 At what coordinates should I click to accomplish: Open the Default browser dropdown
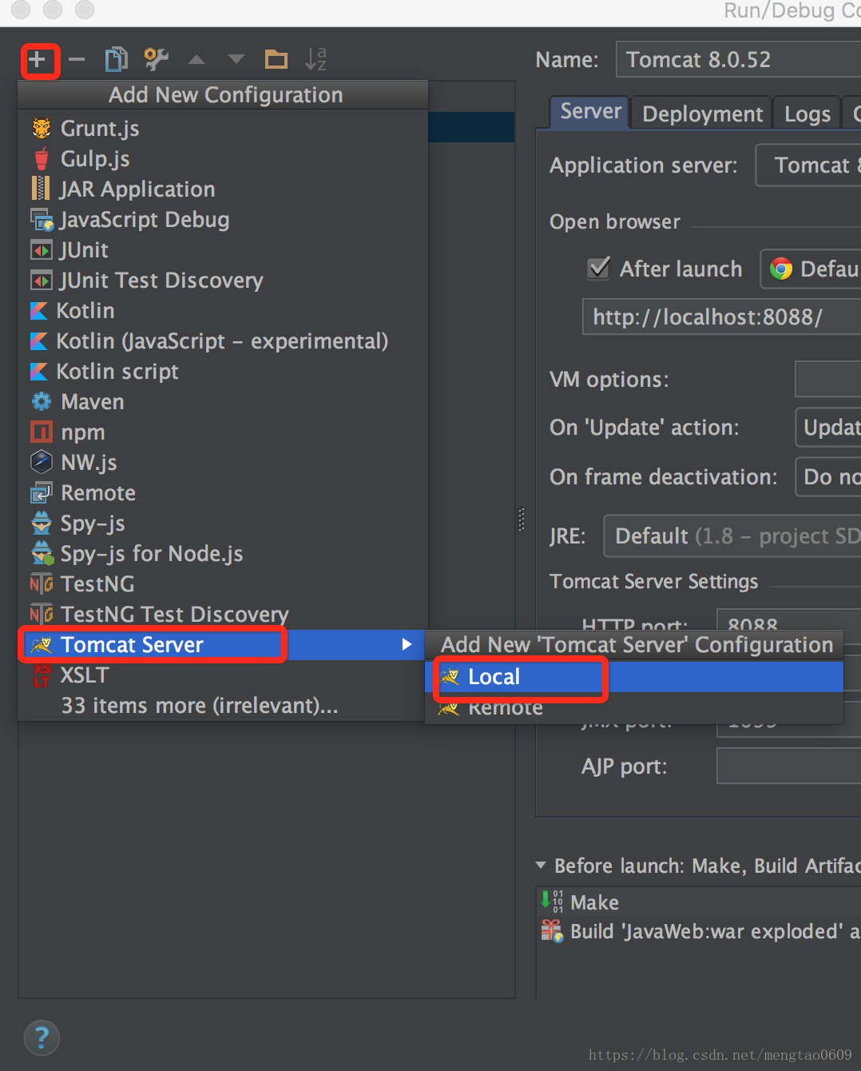click(x=811, y=269)
